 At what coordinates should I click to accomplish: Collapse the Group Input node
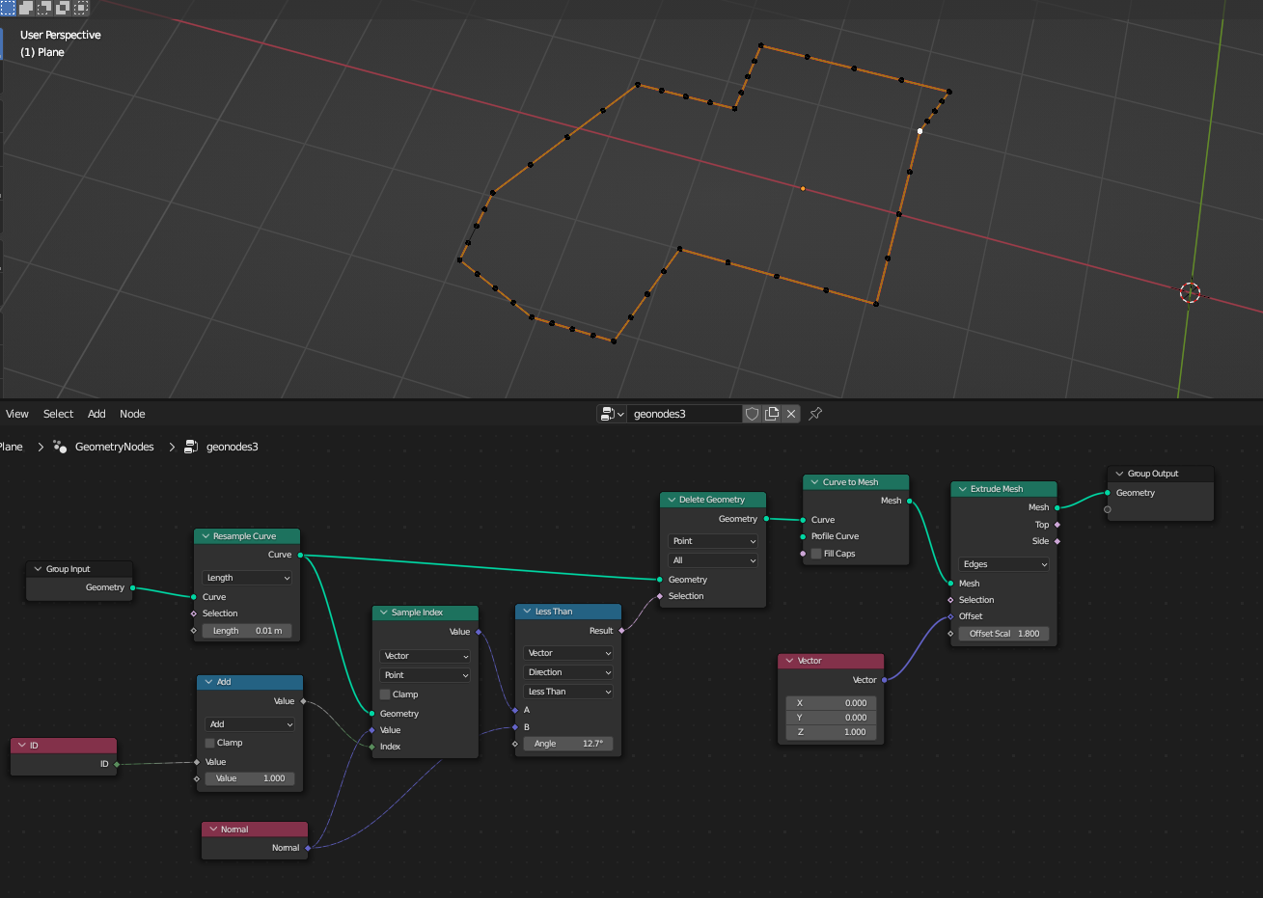click(x=38, y=569)
